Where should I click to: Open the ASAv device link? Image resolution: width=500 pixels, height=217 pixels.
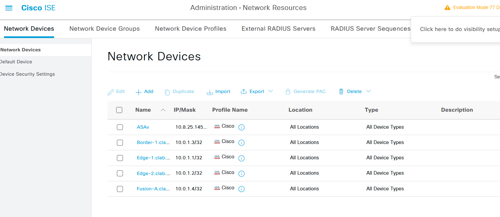click(x=143, y=127)
